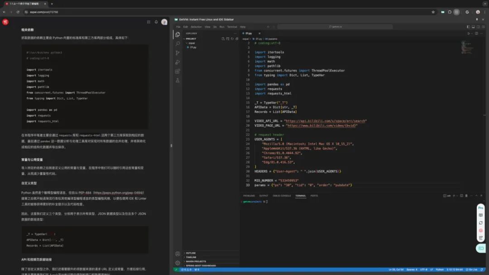The image size is (489, 275).
Task: Bookmark this page with the star icon
Action: (433, 12)
